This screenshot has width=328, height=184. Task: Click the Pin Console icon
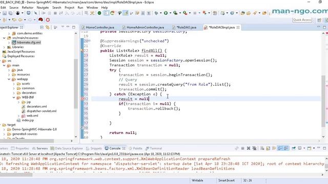(294, 148)
